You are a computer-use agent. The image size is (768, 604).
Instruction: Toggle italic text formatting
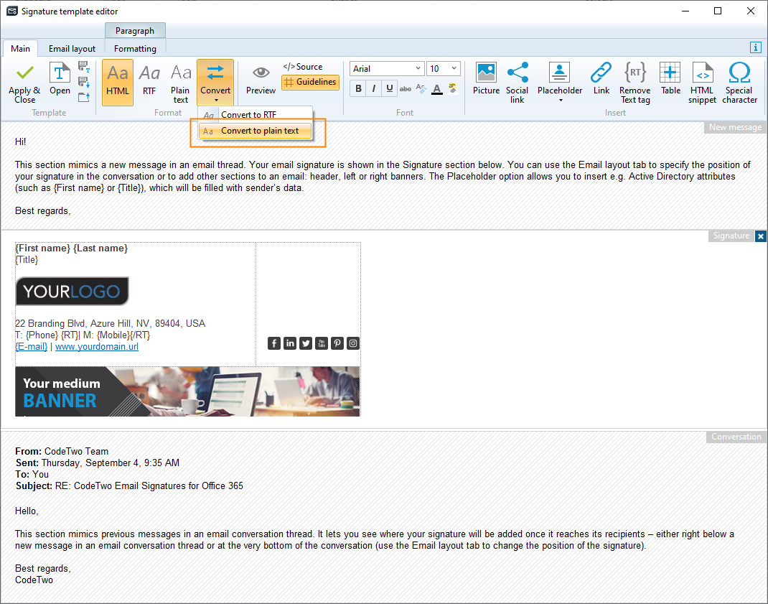pyautogui.click(x=373, y=88)
